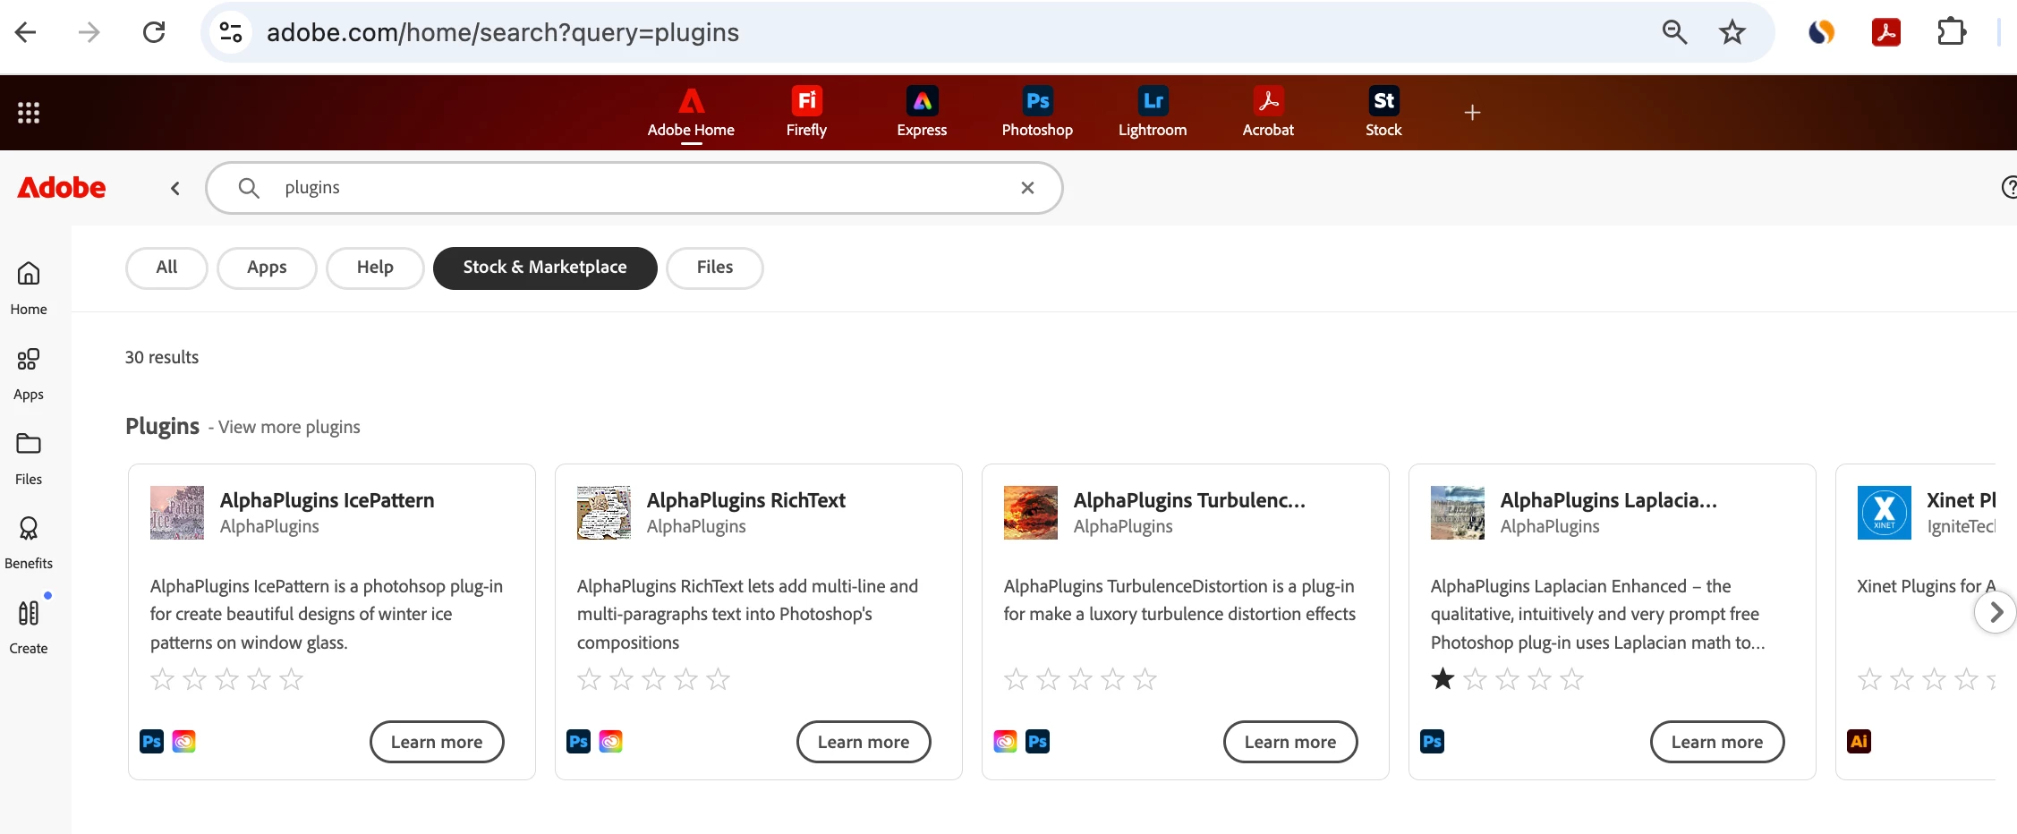The width and height of the screenshot is (2017, 834).
Task: Select the Help filter tab
Action: (375, 268)
